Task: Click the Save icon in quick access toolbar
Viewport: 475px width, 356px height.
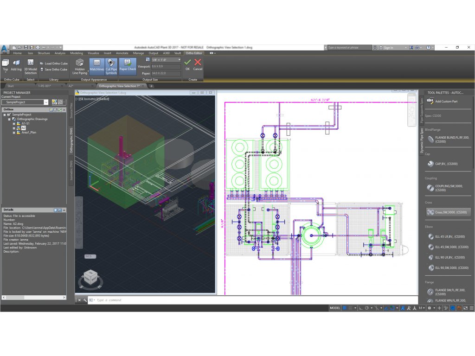Action: click(26, 48)
